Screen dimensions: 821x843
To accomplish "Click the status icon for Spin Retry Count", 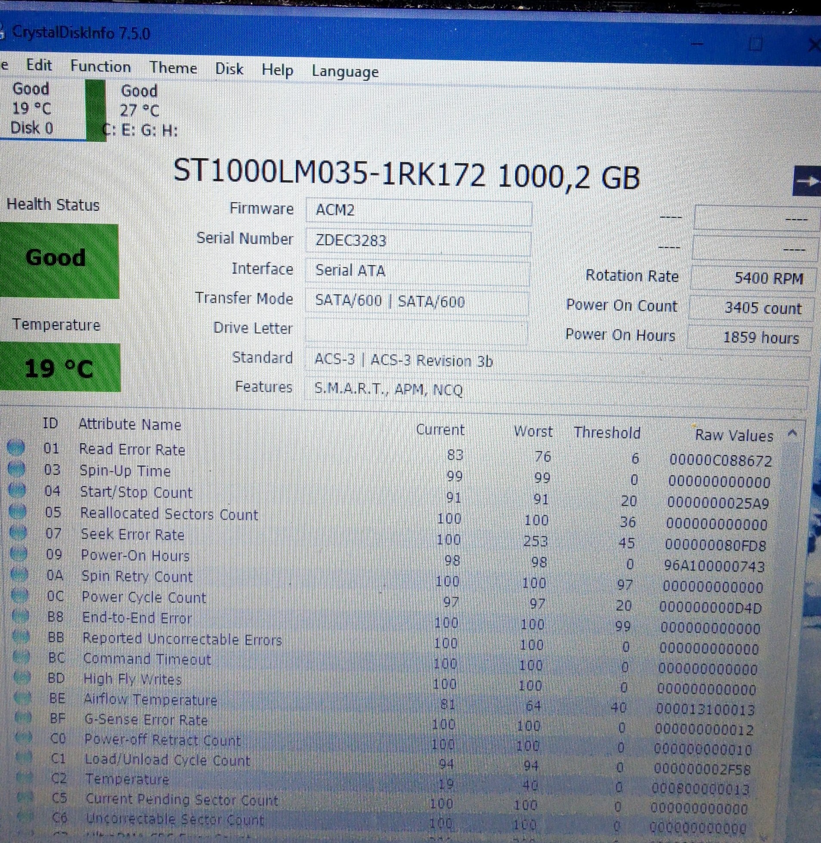I will (19, 575).
